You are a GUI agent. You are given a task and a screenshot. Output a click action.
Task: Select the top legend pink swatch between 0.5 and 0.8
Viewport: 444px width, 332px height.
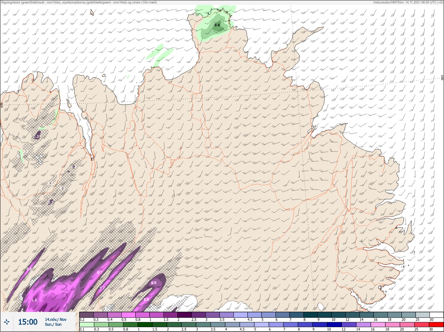pos(128,315)
